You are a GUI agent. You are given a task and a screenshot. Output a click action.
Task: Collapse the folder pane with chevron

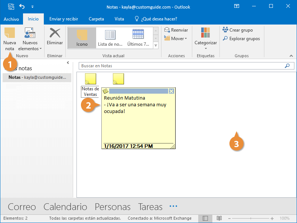pos(68,63)
